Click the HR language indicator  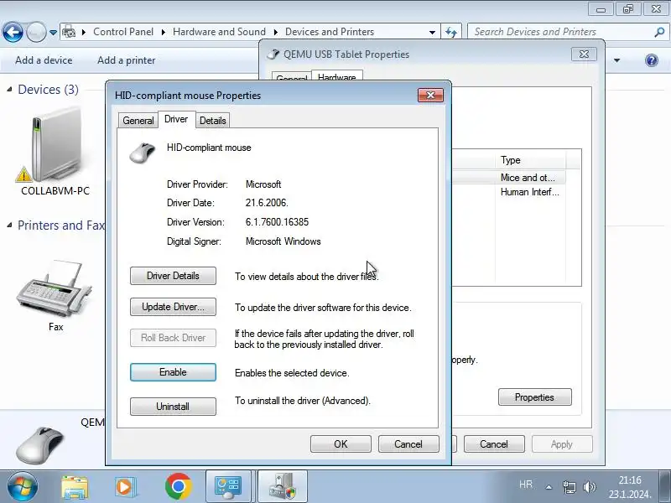pyautogui.click(x=526, y=485)
